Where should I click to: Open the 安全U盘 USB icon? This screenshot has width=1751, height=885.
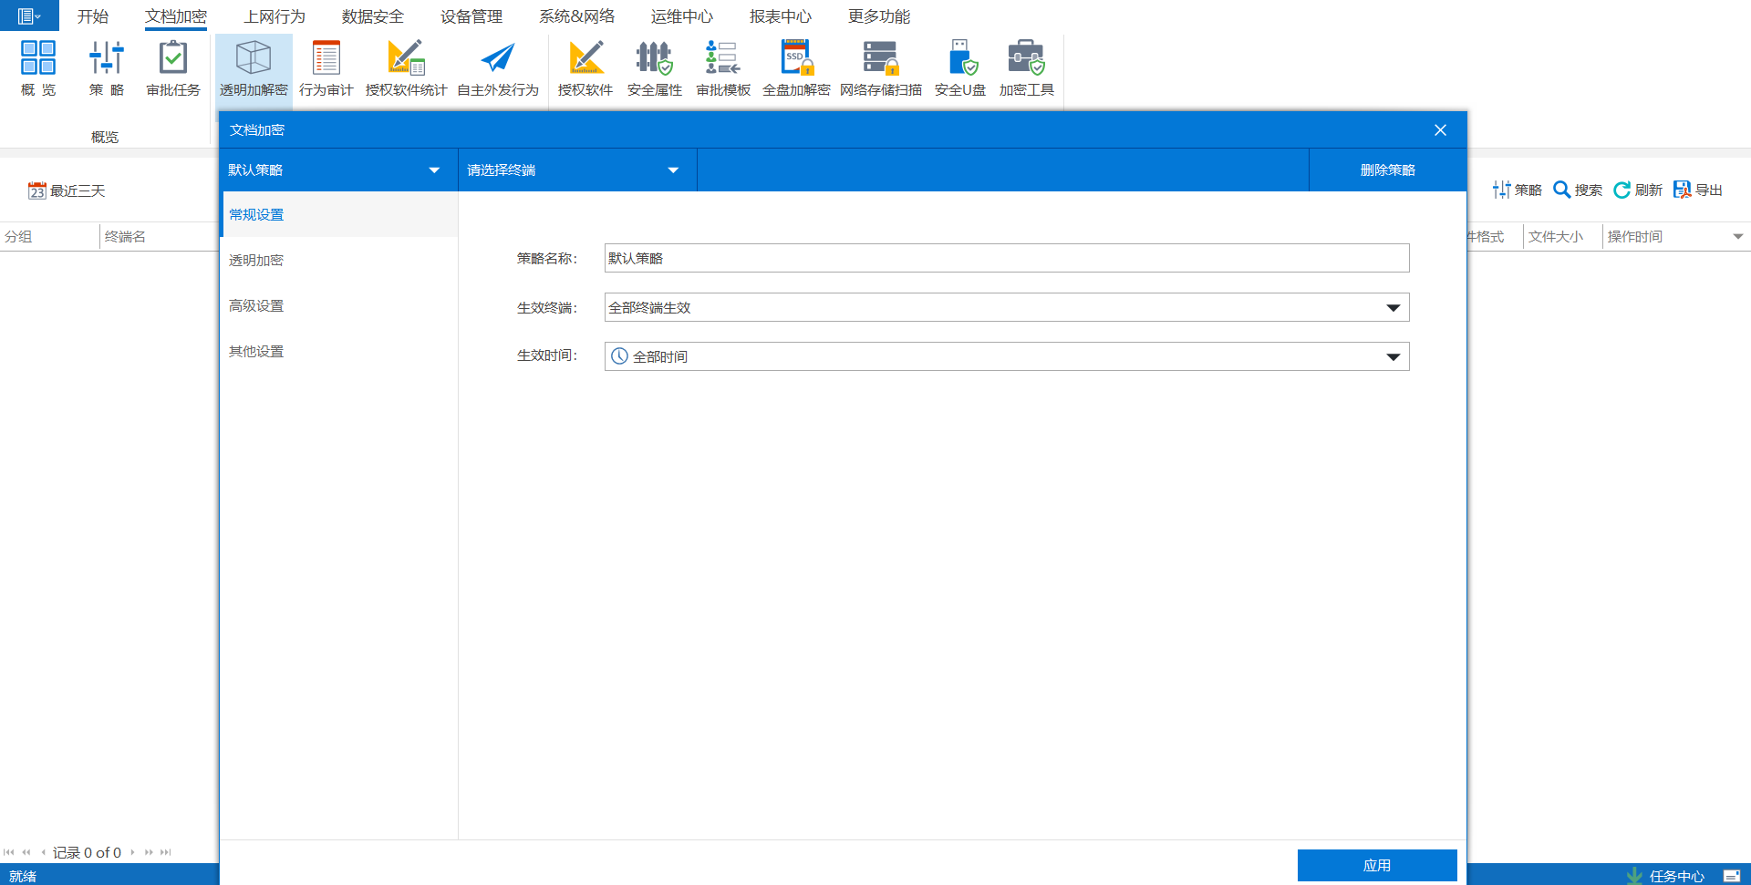[960, 58]
